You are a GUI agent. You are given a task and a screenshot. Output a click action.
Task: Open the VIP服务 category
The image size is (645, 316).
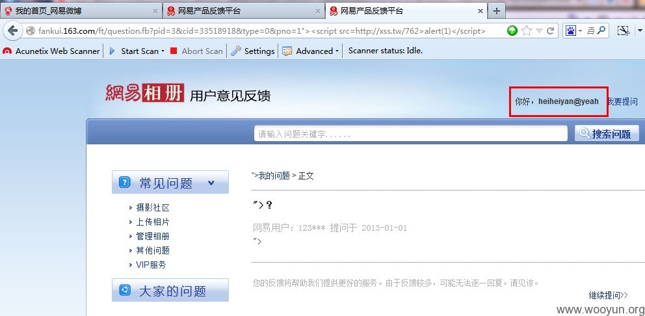point(151,265)
